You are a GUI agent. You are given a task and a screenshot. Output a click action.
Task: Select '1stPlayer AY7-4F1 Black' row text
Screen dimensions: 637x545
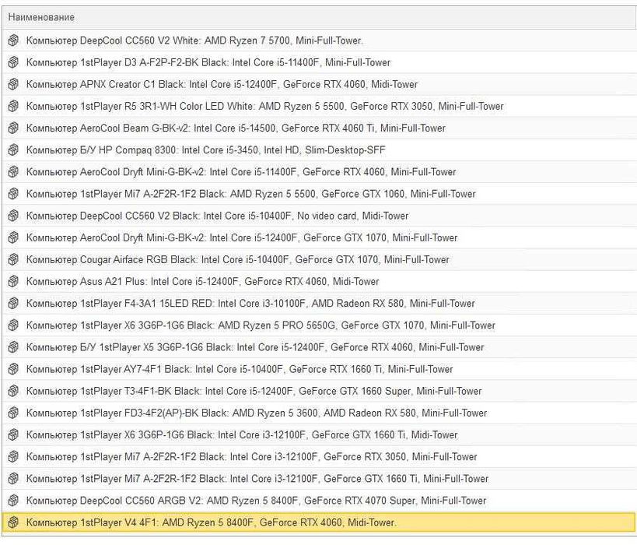(x=240, y=370)
